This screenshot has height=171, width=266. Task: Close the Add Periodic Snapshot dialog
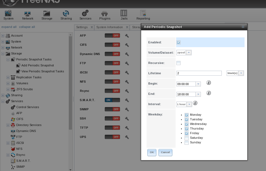[243, 27]
